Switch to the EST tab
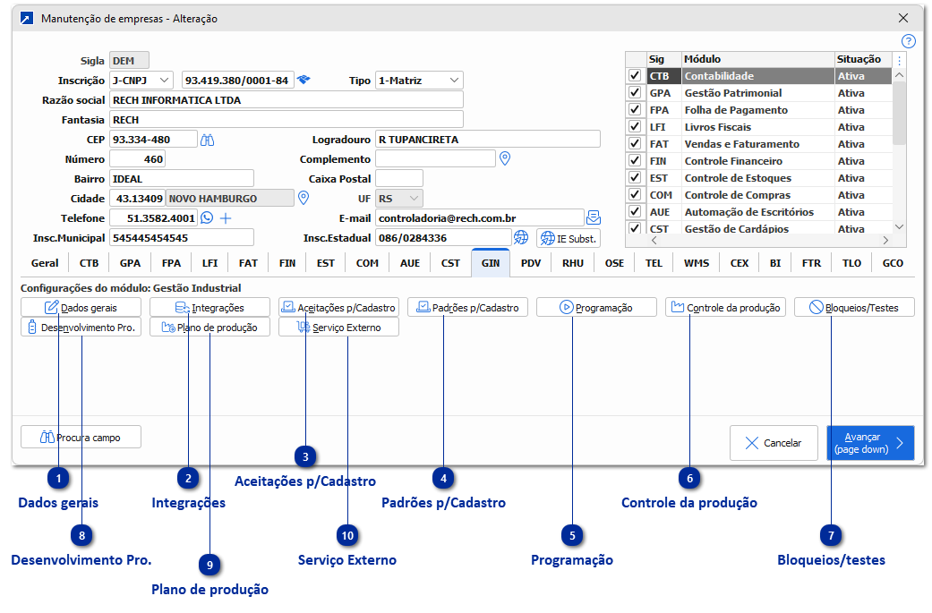The image size is (932, 613). click(x=326, y=263)
